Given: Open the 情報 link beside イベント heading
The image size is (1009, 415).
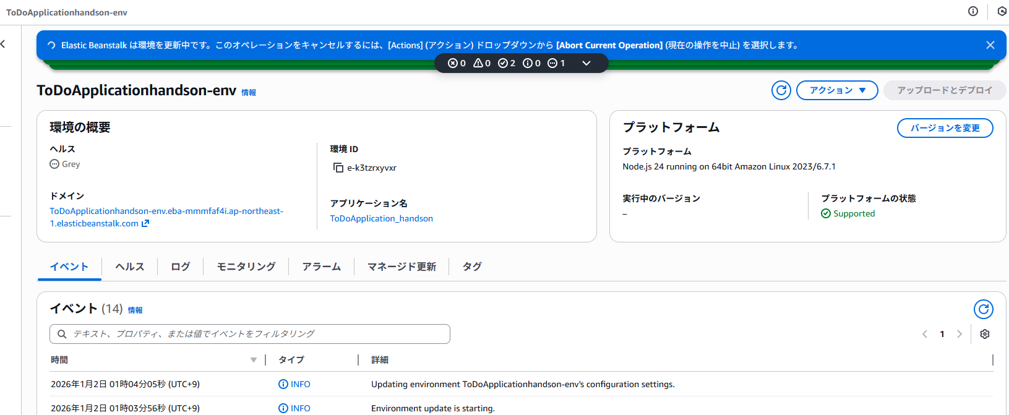Looking at the screenshot, I should pos(135,310).
